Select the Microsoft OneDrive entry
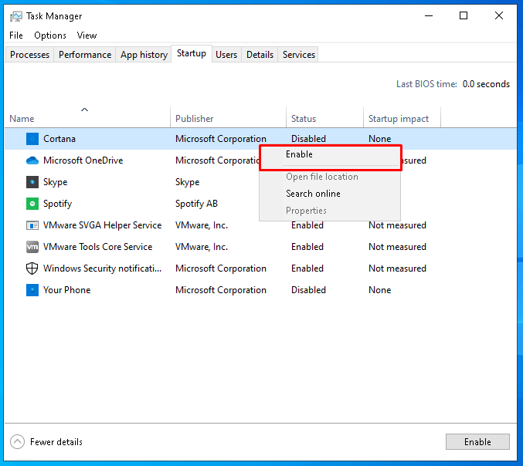The image size is (523, 466). click(x=83, y=160)
